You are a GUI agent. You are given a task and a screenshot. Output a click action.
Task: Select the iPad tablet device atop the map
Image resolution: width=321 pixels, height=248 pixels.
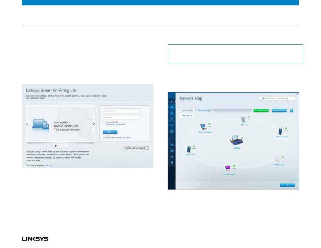point(243,120)
